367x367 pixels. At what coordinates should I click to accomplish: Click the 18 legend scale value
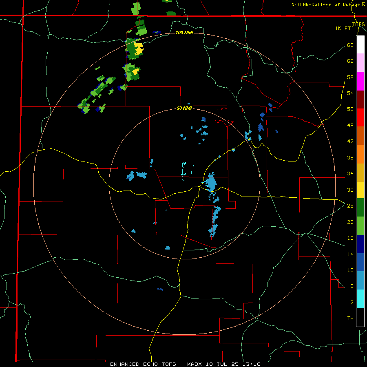350,238
